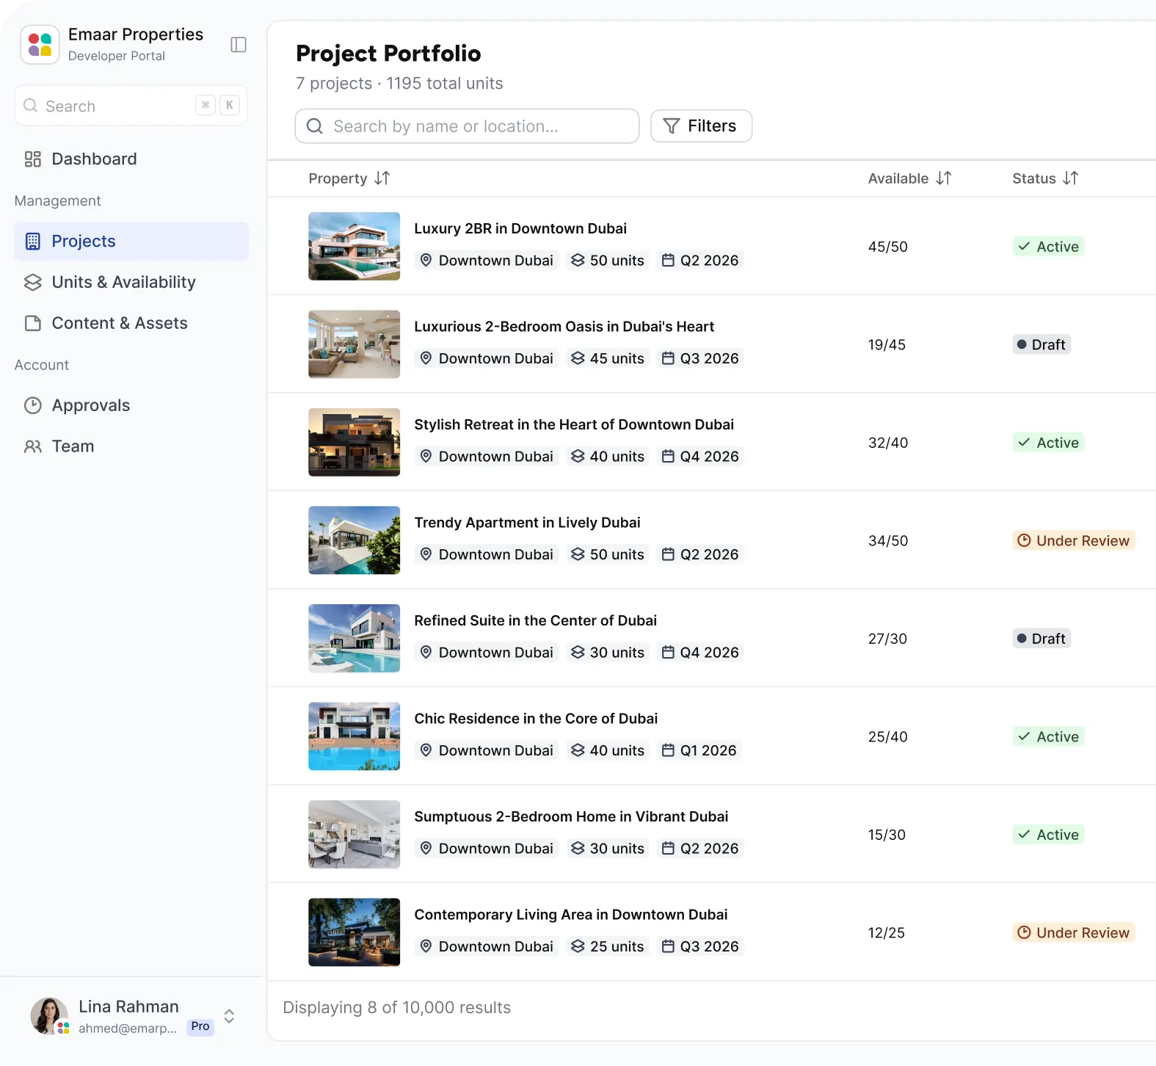The height and width of the screenshot is (1066, 1156).
Task: Open the Filters options
Action: tap(701, 126)
